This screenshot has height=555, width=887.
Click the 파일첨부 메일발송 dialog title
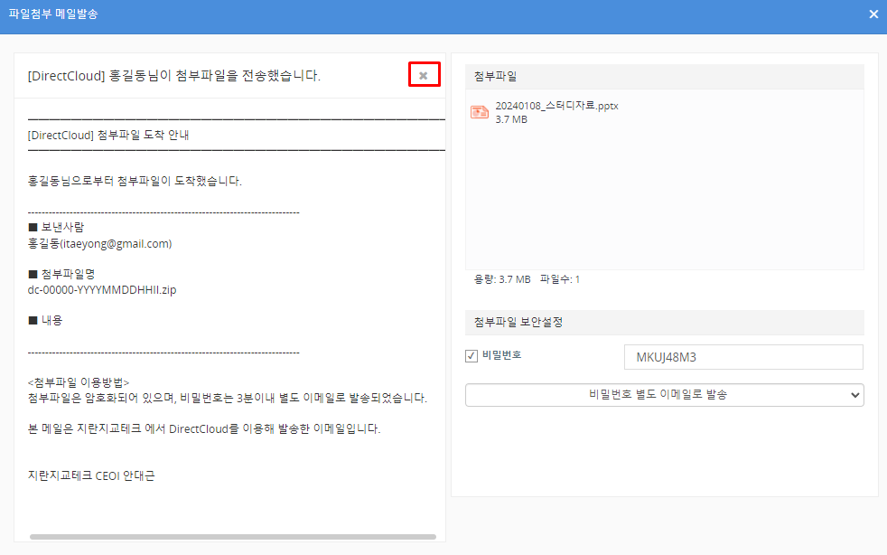[x=53, y=14]
